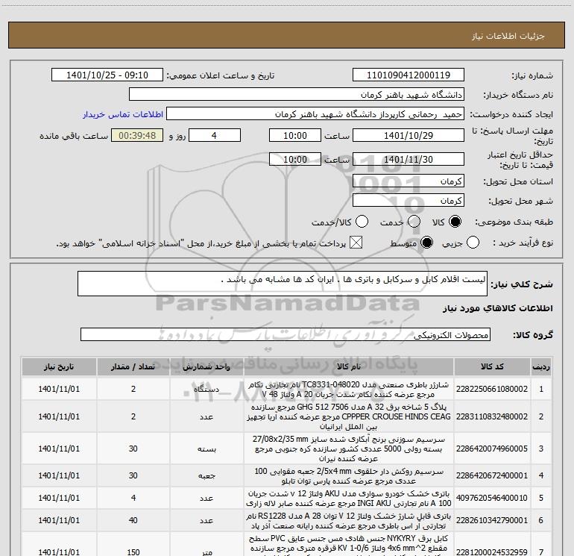Click the need number field 1101090412000119

(x=409, y=75)
